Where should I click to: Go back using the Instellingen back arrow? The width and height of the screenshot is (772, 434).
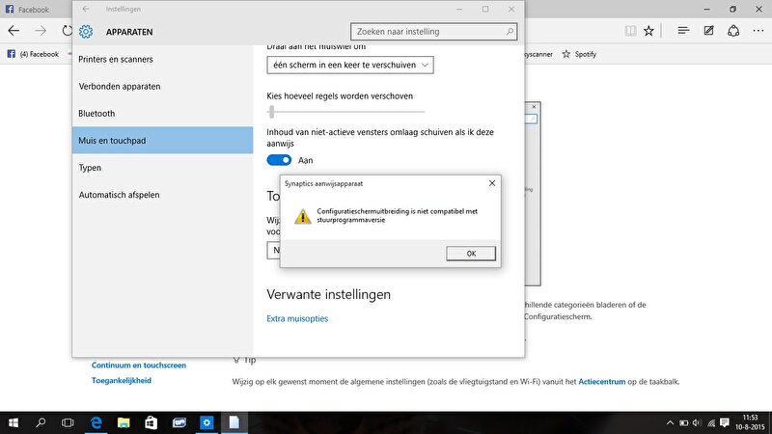tap(86, 9)
